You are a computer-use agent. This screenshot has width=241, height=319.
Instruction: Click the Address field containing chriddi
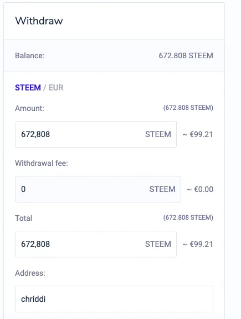pyautogui.click(x=114, y=299)
